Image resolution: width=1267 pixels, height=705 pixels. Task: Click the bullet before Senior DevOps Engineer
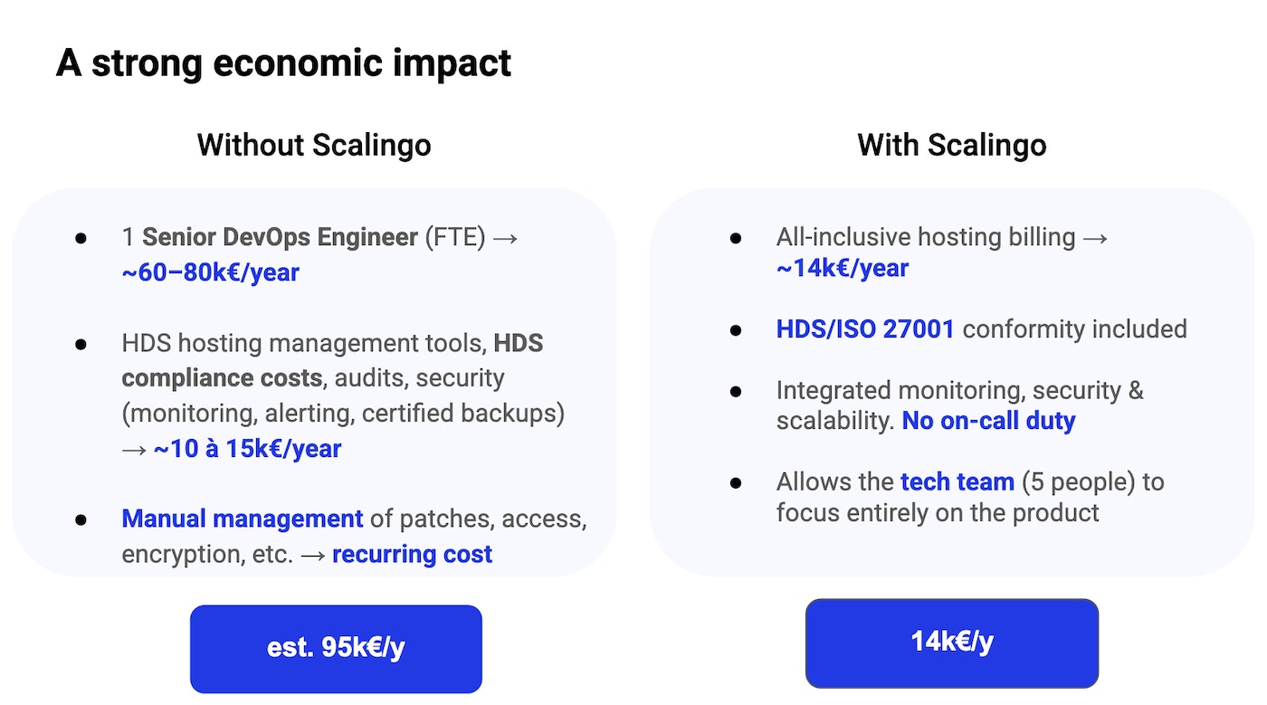[x=81, y=238]
